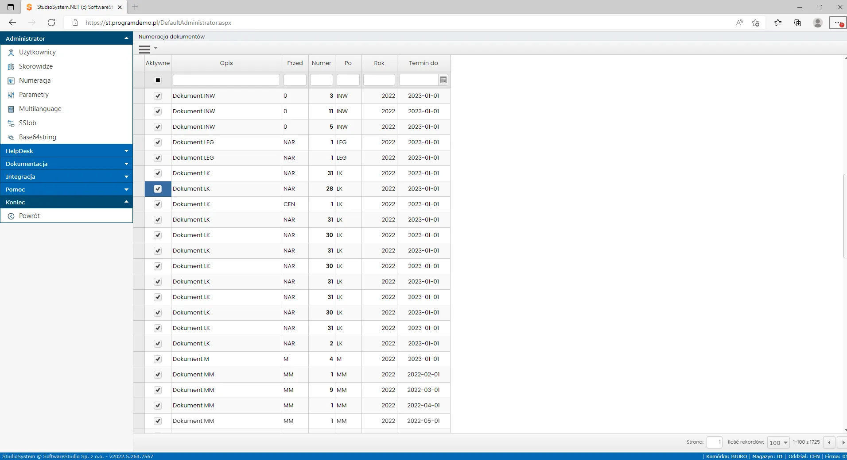Close the StudioSystem.NET tab
Screen dimensions: 847x460
pos(120,7)
